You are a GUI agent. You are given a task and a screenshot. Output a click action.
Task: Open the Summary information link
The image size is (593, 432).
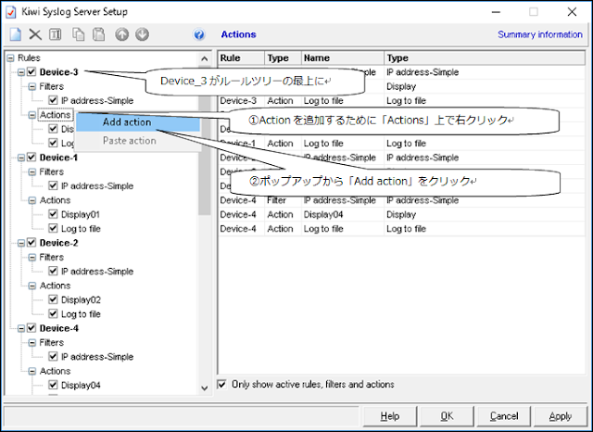[539, 34]
